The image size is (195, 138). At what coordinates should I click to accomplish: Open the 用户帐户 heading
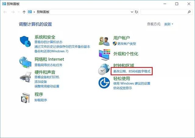coord(122,38)
